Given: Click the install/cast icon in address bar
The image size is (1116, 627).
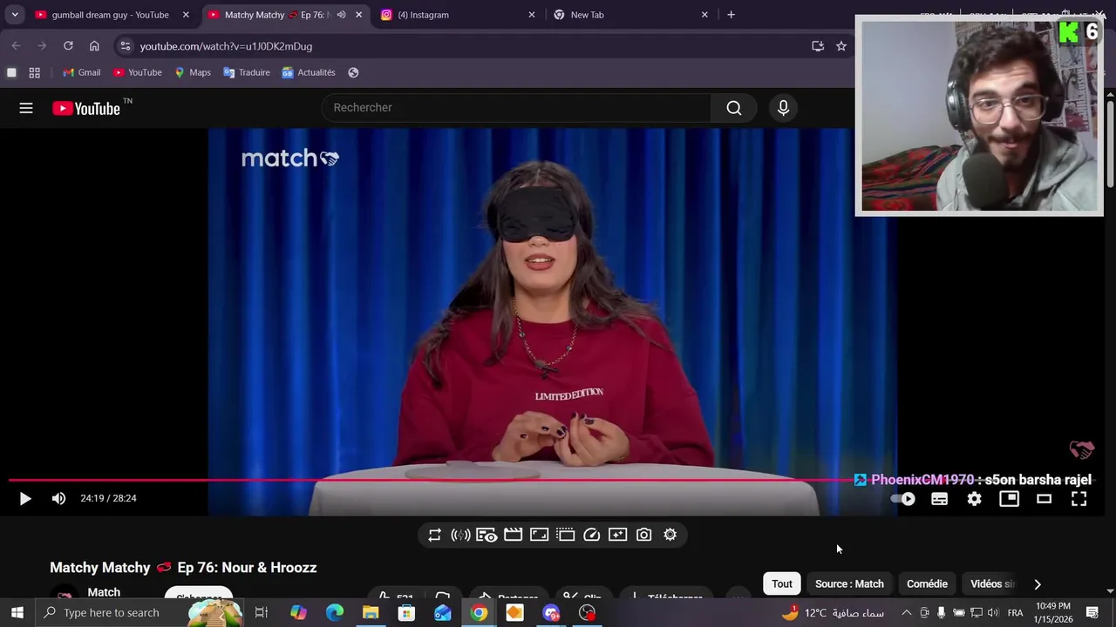Looking at the screenshot, I should tap(818, 46).
